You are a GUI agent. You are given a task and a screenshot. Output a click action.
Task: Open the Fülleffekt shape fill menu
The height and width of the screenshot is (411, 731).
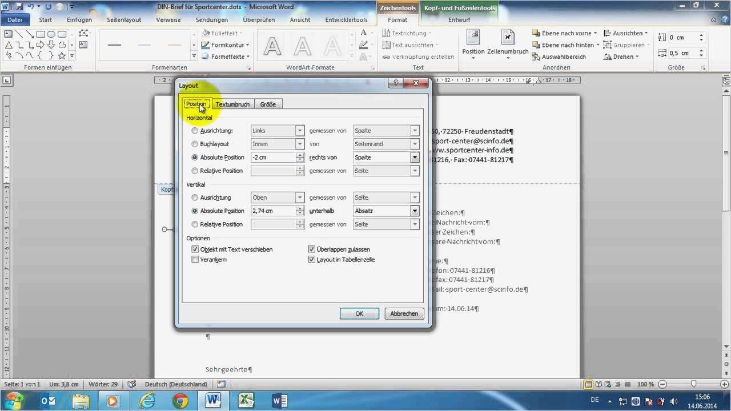222,33
